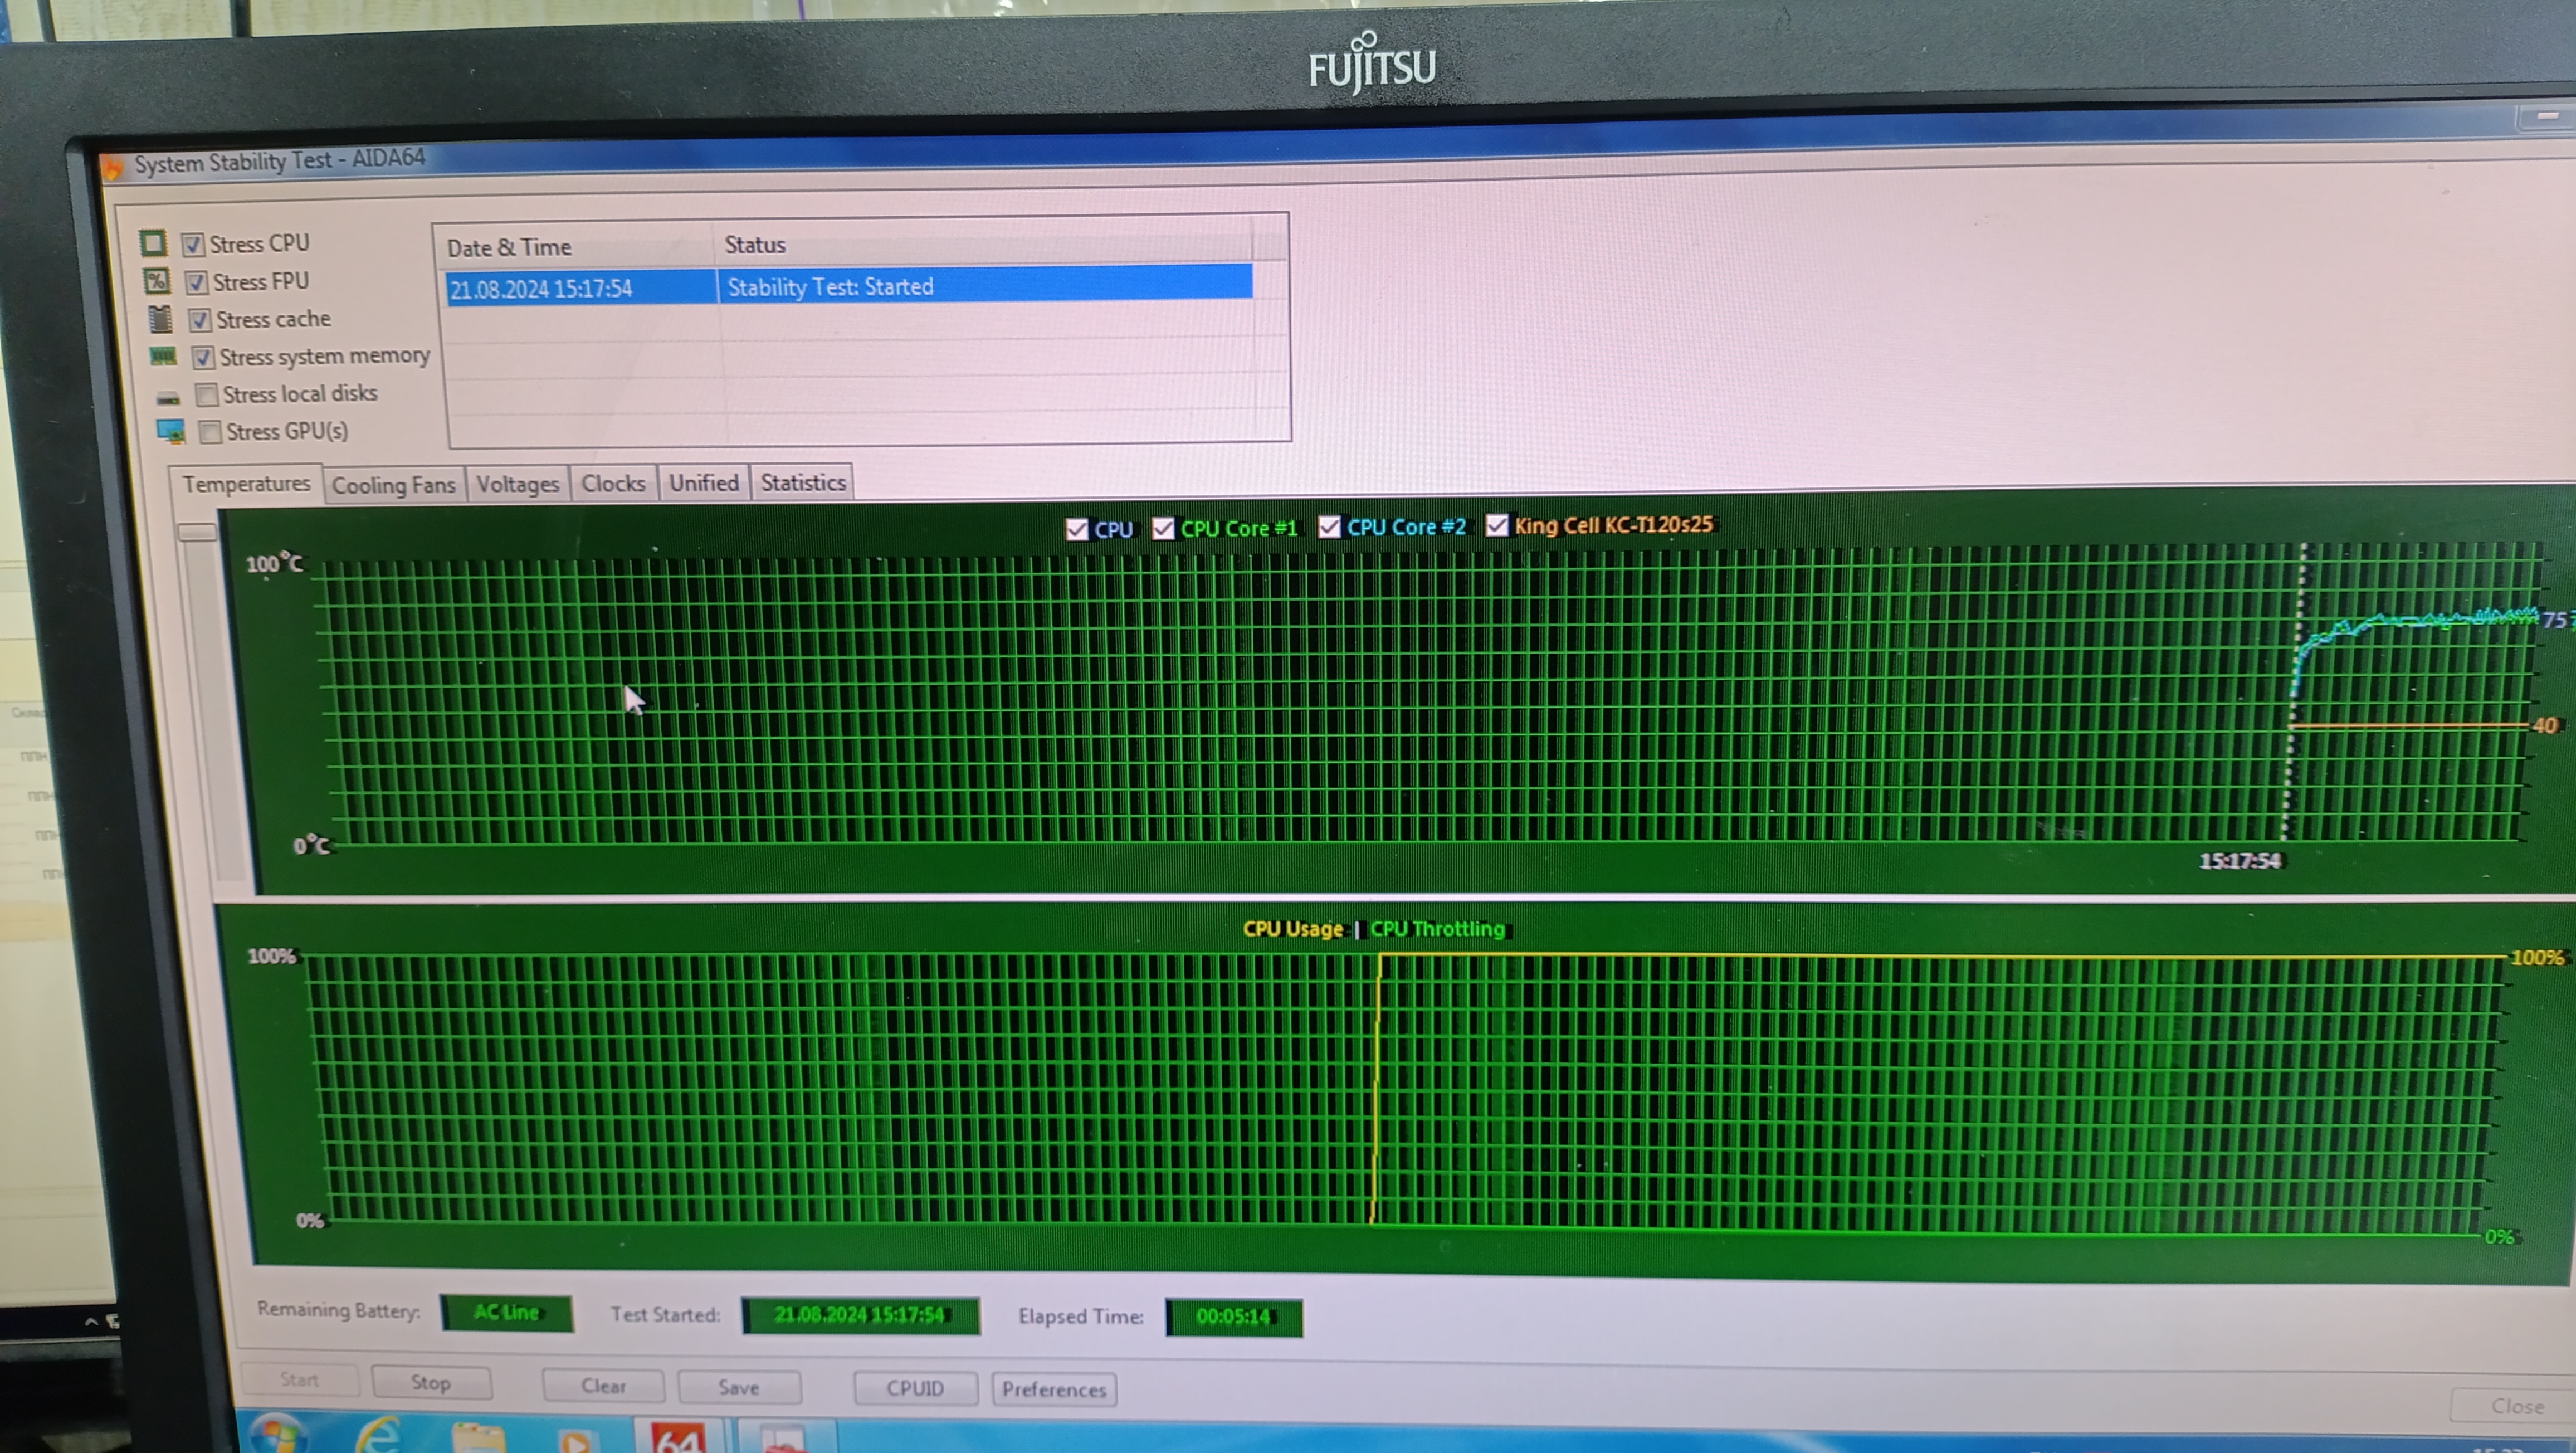Launch Internet Explorer from taskbar

click(x=378, y=1436)
